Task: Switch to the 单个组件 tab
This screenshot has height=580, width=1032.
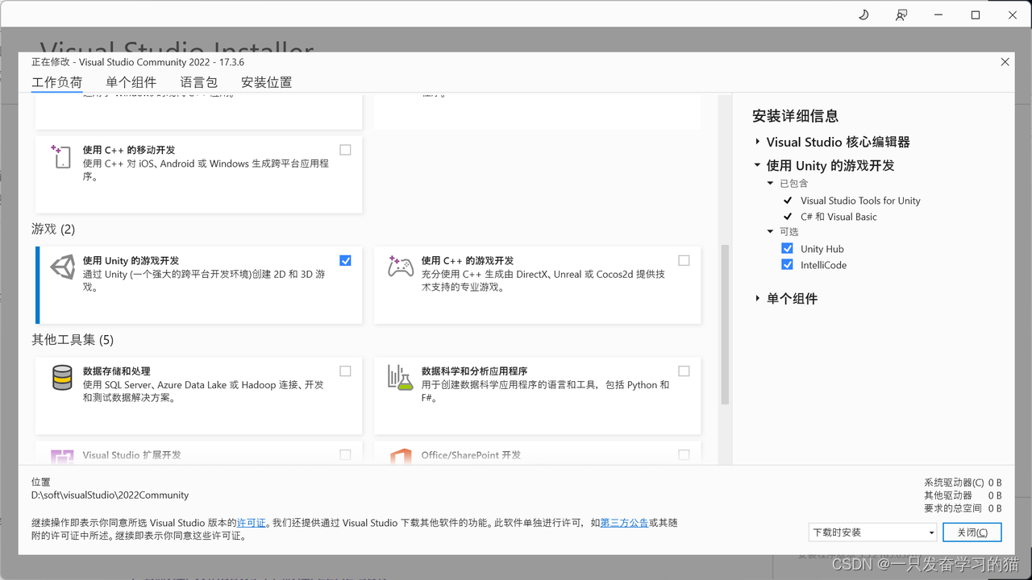Action: pyautogui.click(x=131, y=82)
